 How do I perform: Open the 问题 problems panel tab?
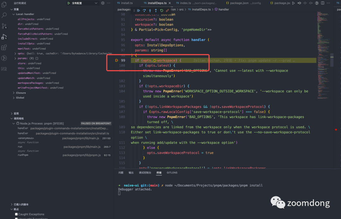[x=121, y=173]
